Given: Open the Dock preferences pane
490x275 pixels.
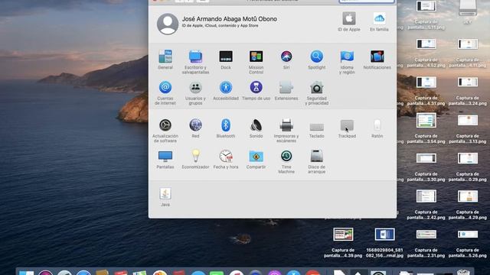Looking at the screenshot, I should coord(226,57).
